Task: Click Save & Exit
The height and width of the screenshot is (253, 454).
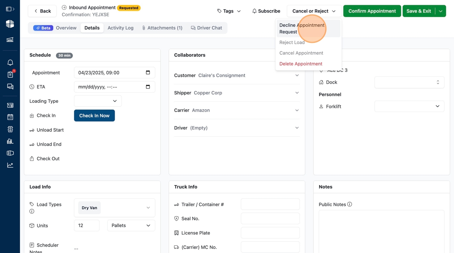Action: (x=419, y=11)
